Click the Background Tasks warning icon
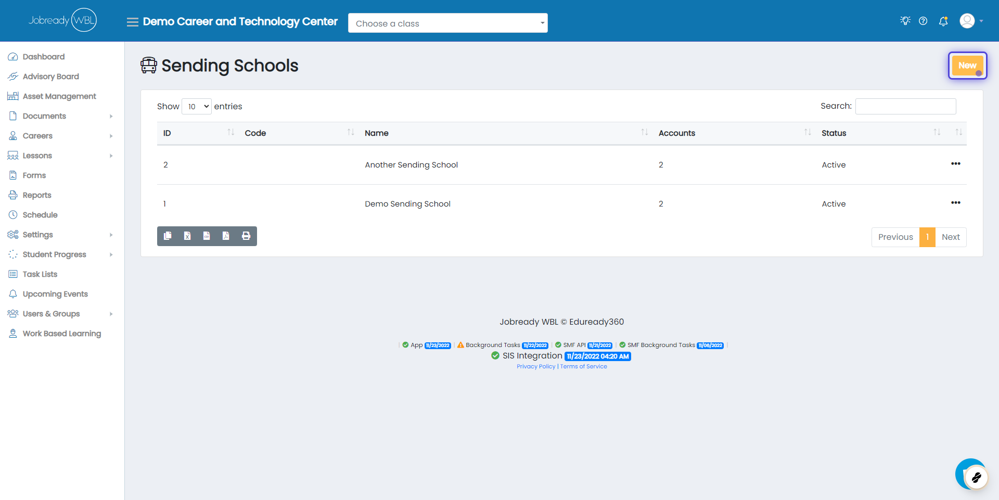Image resolution: width=999 pixels, height=500 pixels. pyautogui.click(x=460, y=345)
